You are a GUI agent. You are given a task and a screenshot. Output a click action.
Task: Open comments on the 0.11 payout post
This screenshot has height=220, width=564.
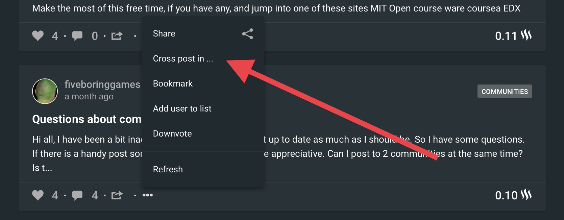pyautogui.click(x=77, y=35)
